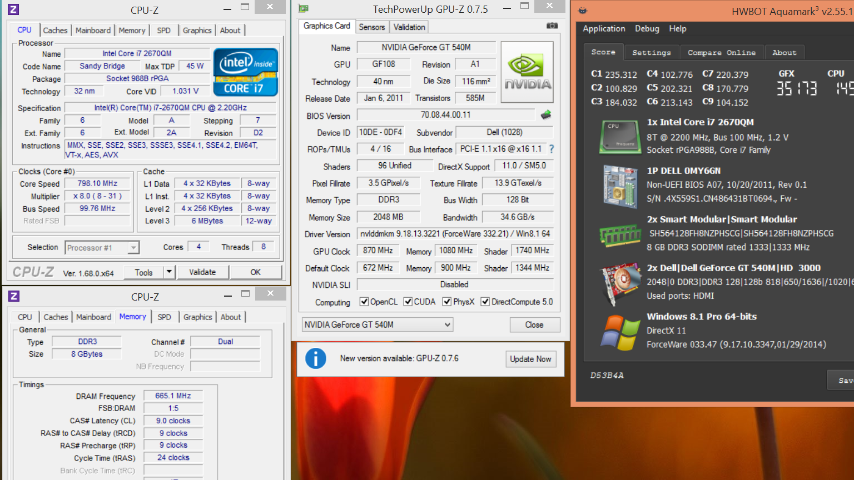
Task: Click the C1 score 235.312 in Aquamark
Action: [621, 74]
